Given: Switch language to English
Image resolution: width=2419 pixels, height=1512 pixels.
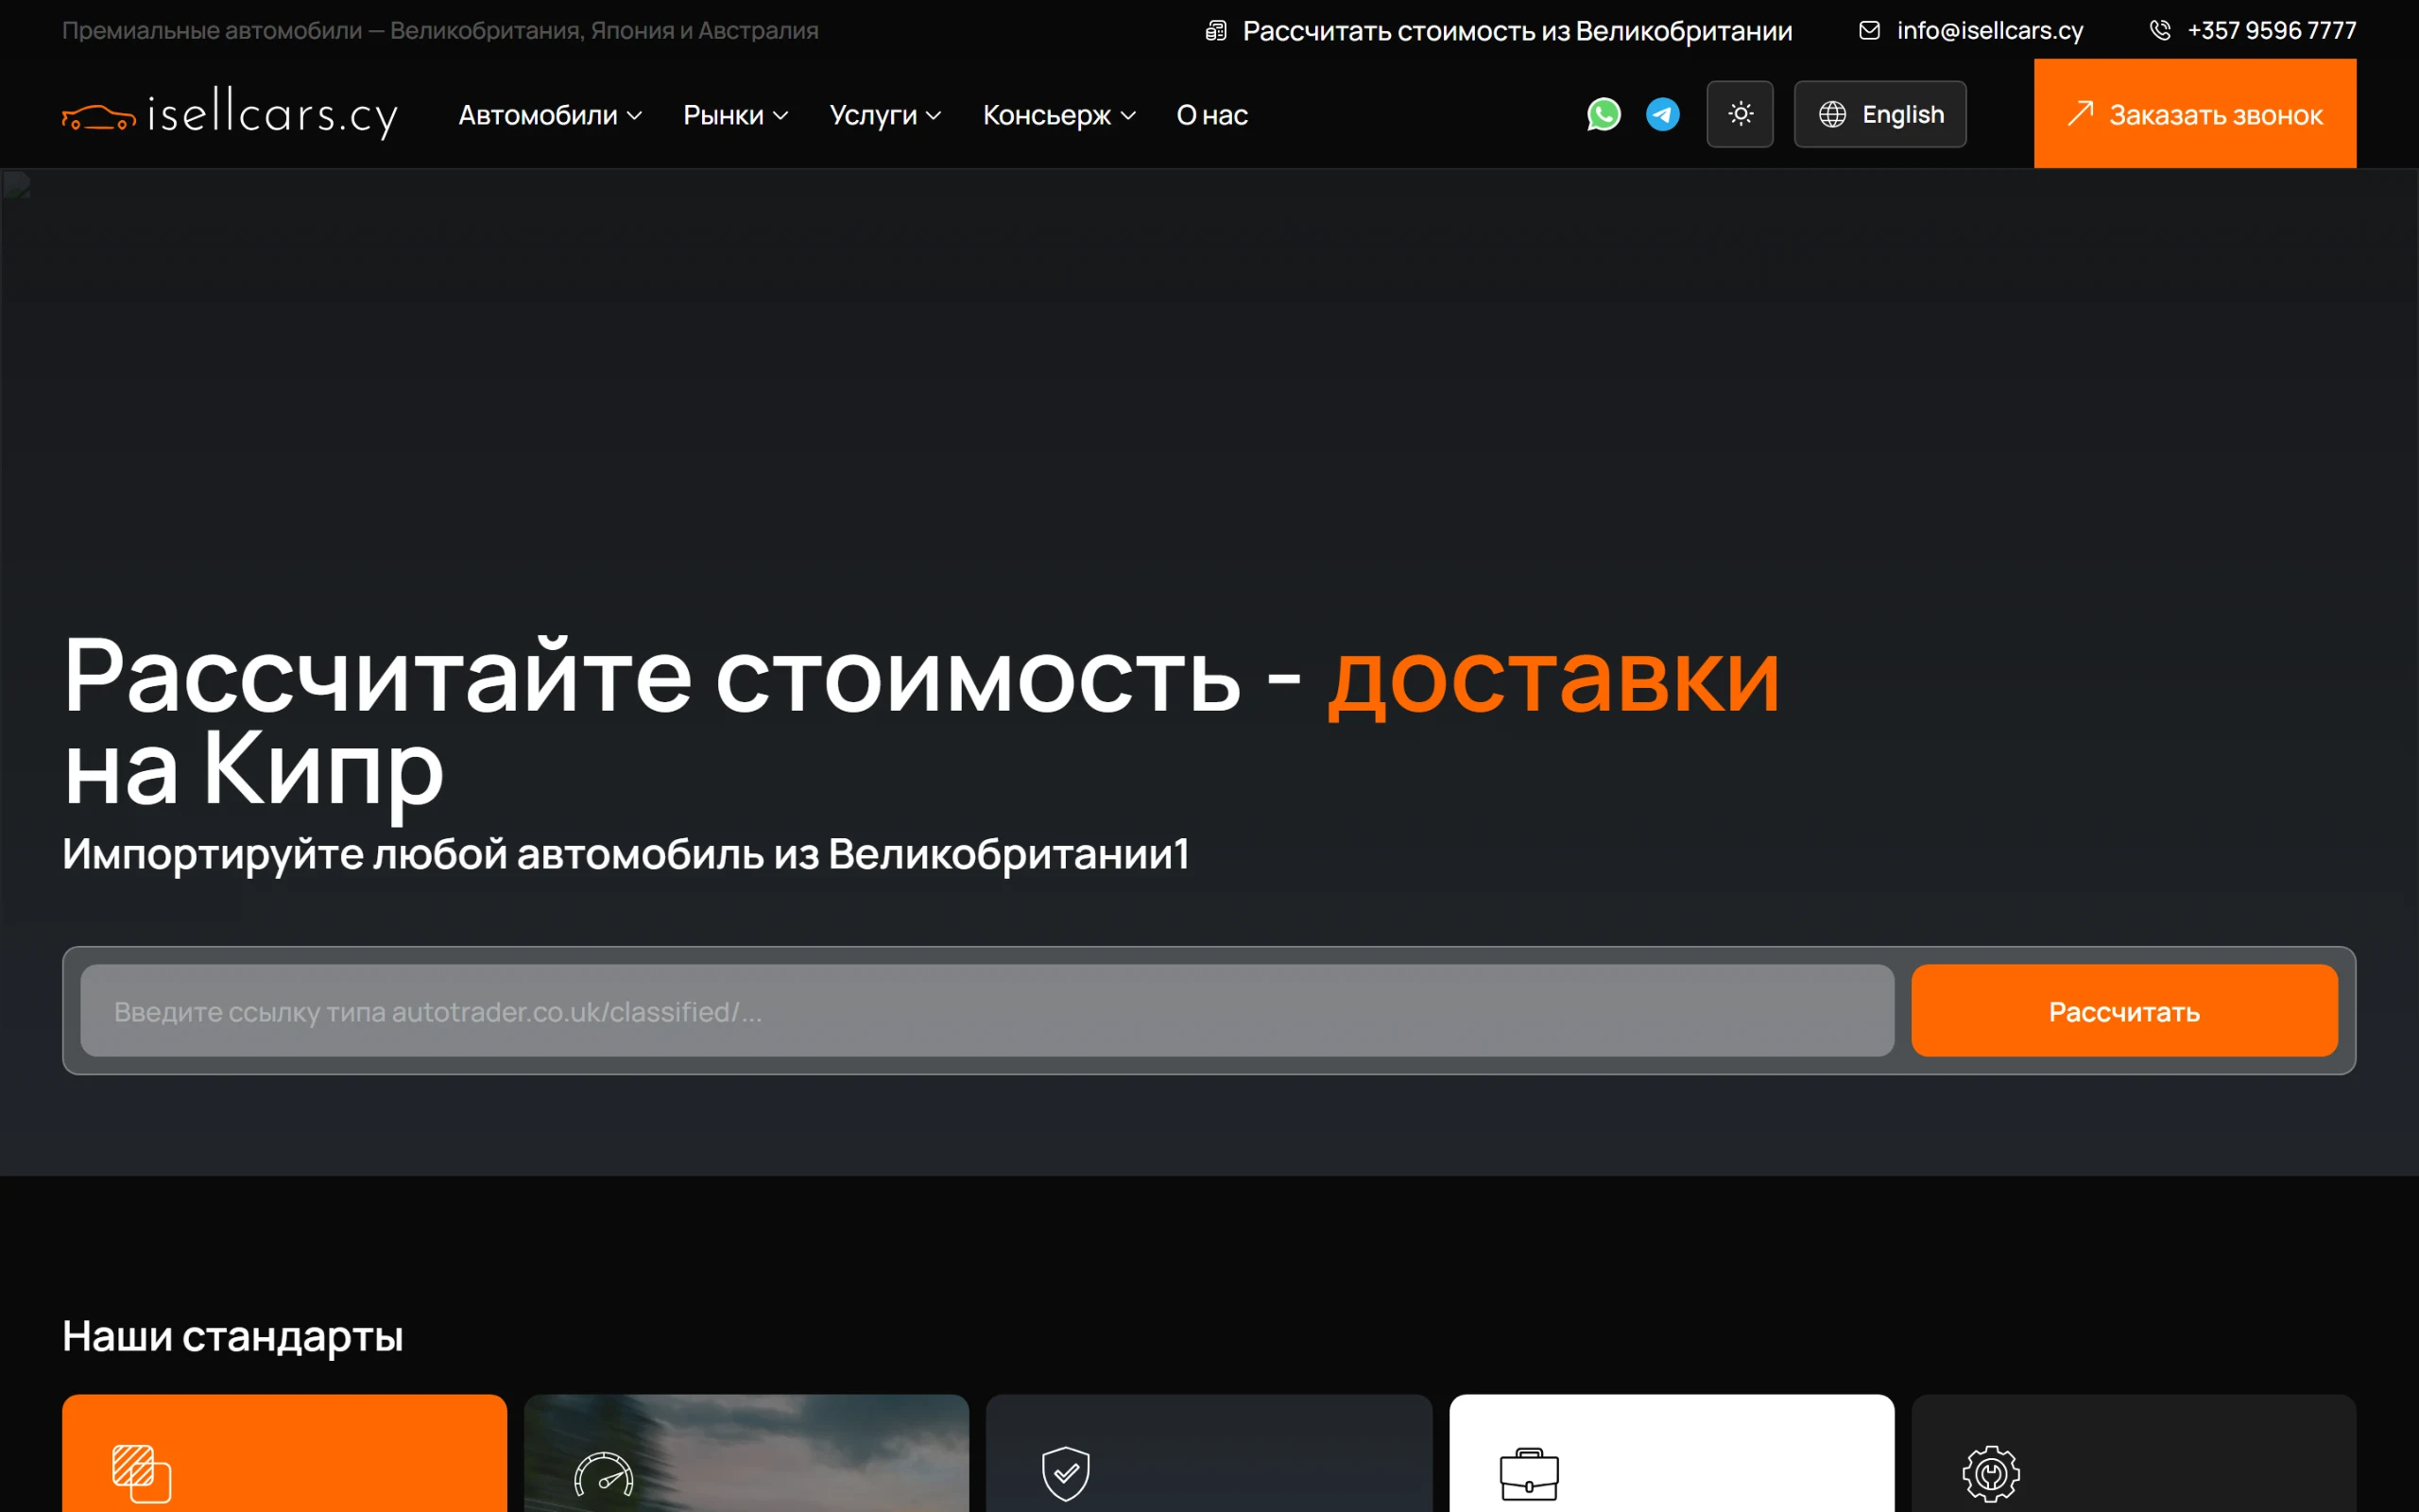Looking at the screenshot, I should tap(1879, 114).
